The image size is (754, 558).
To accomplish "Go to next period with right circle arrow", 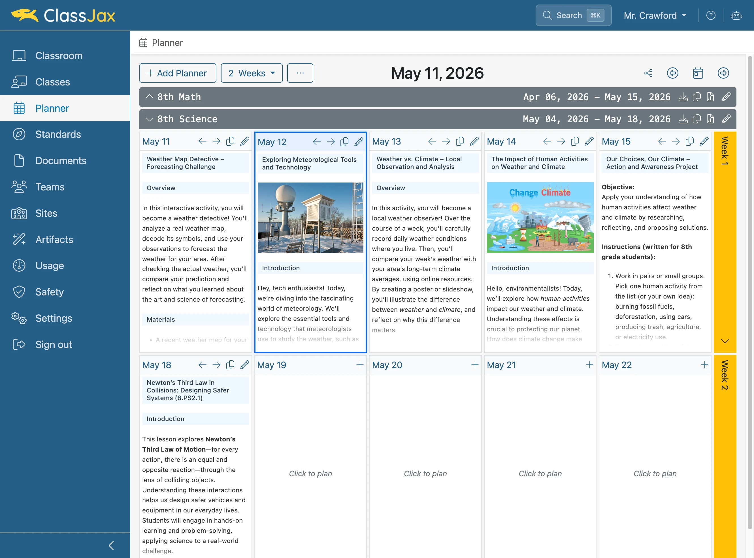I will [723, 73].
